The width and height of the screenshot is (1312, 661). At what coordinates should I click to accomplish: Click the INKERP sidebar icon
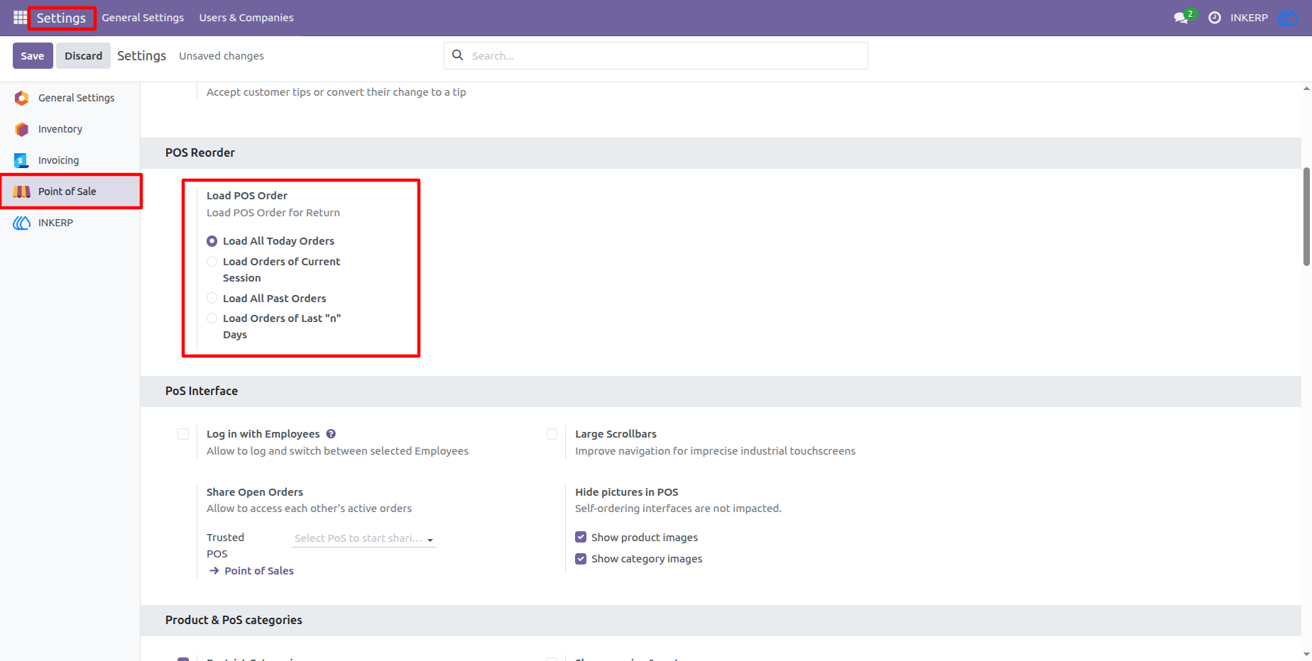pos(22,223)
